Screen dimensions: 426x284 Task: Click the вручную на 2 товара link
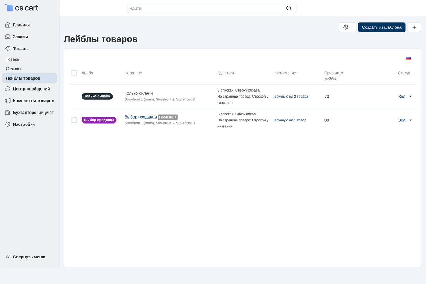(291, 97)
